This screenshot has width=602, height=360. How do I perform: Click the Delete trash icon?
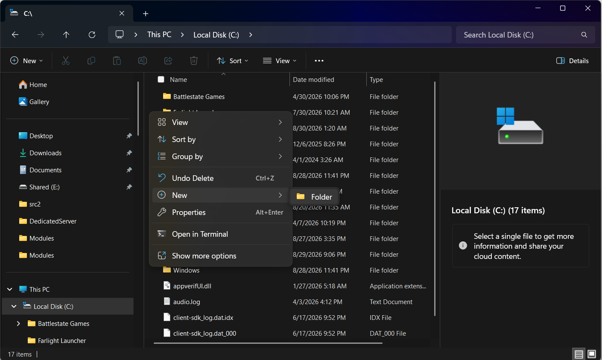[x=194, y=61]
